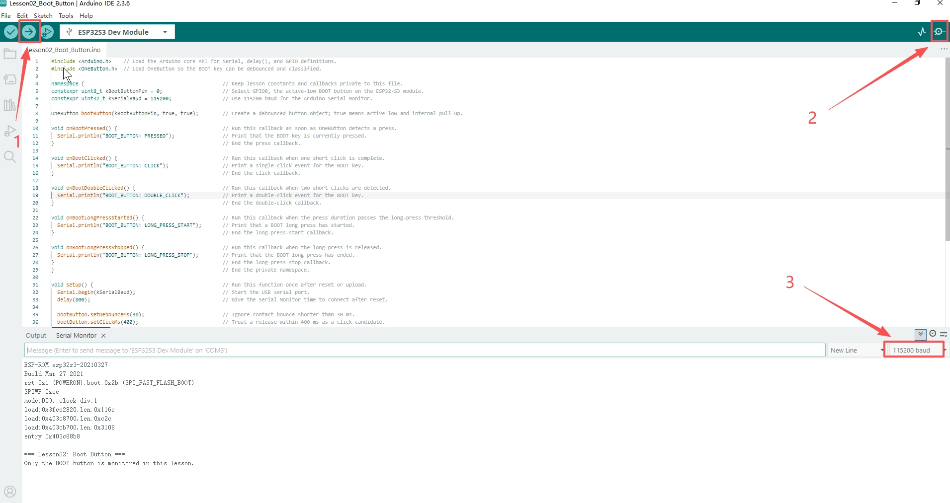
Task: Open the Serial Monitor magnifier icon
Action: pos(940,32)
